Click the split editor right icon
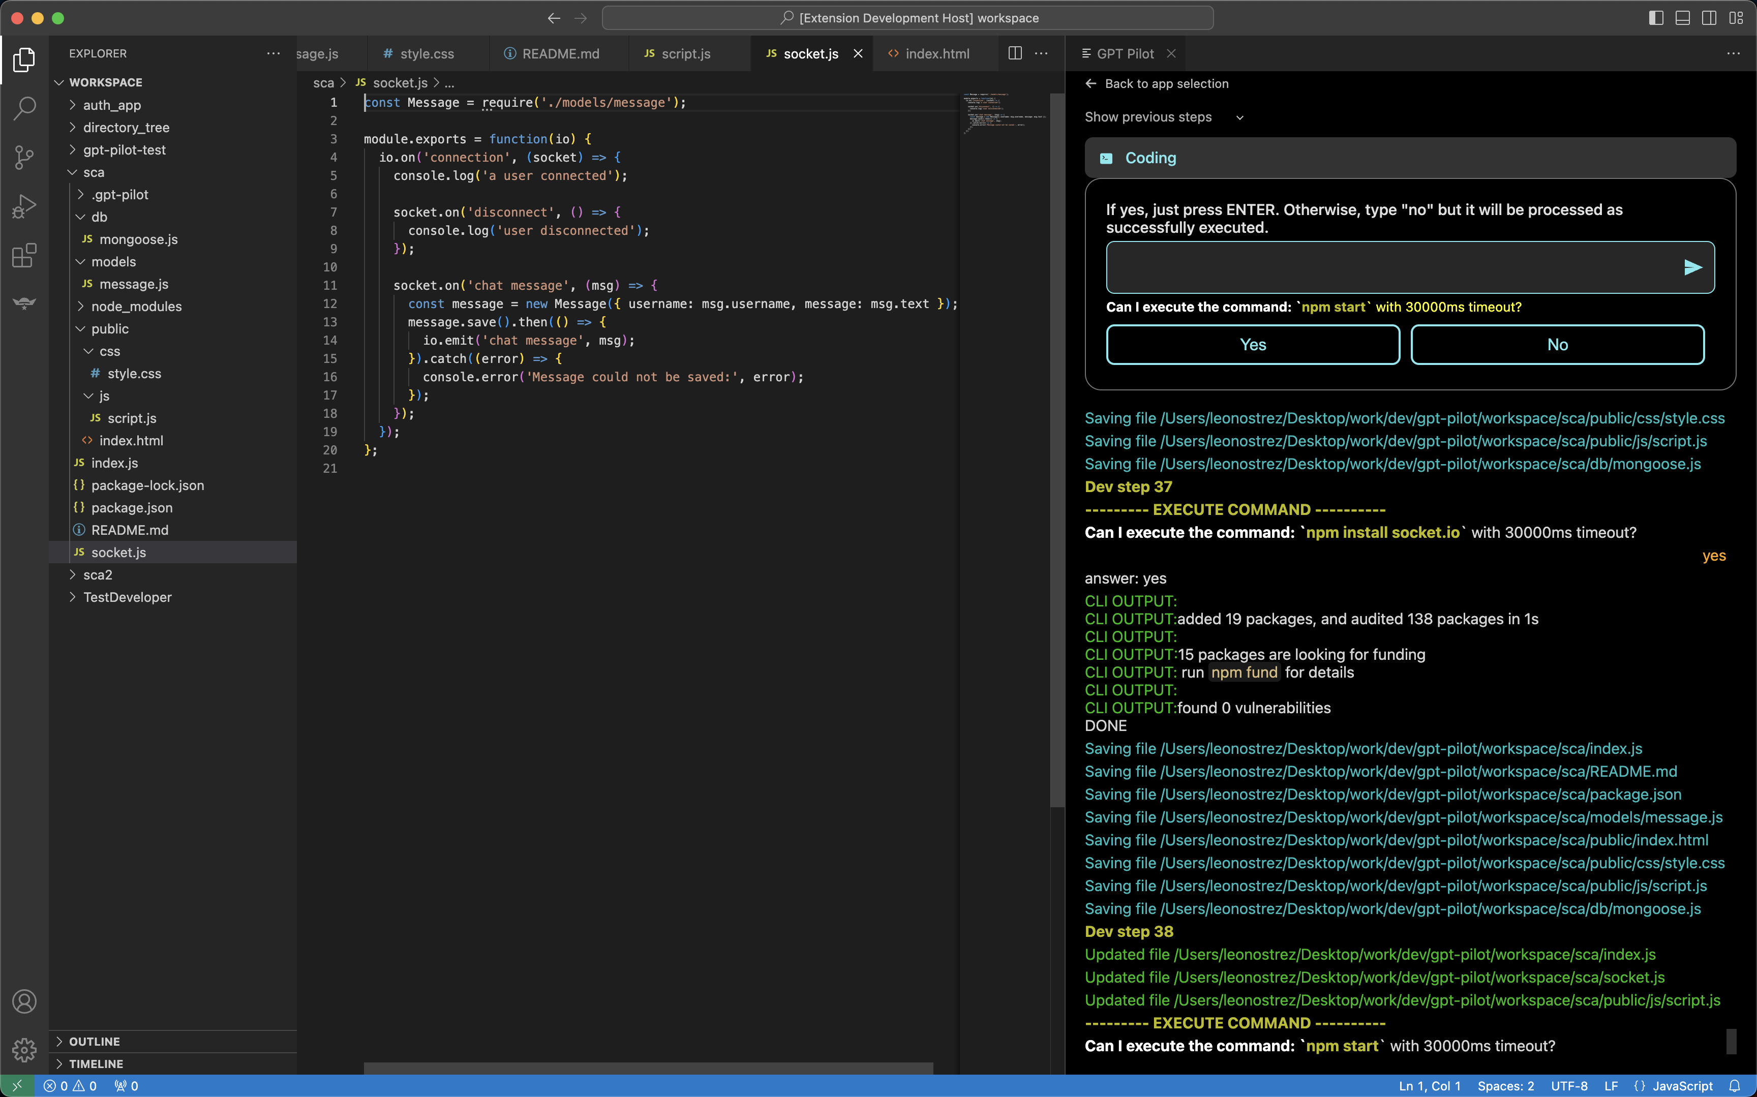This screenshot has height=1097, width=1757. 1015,54
